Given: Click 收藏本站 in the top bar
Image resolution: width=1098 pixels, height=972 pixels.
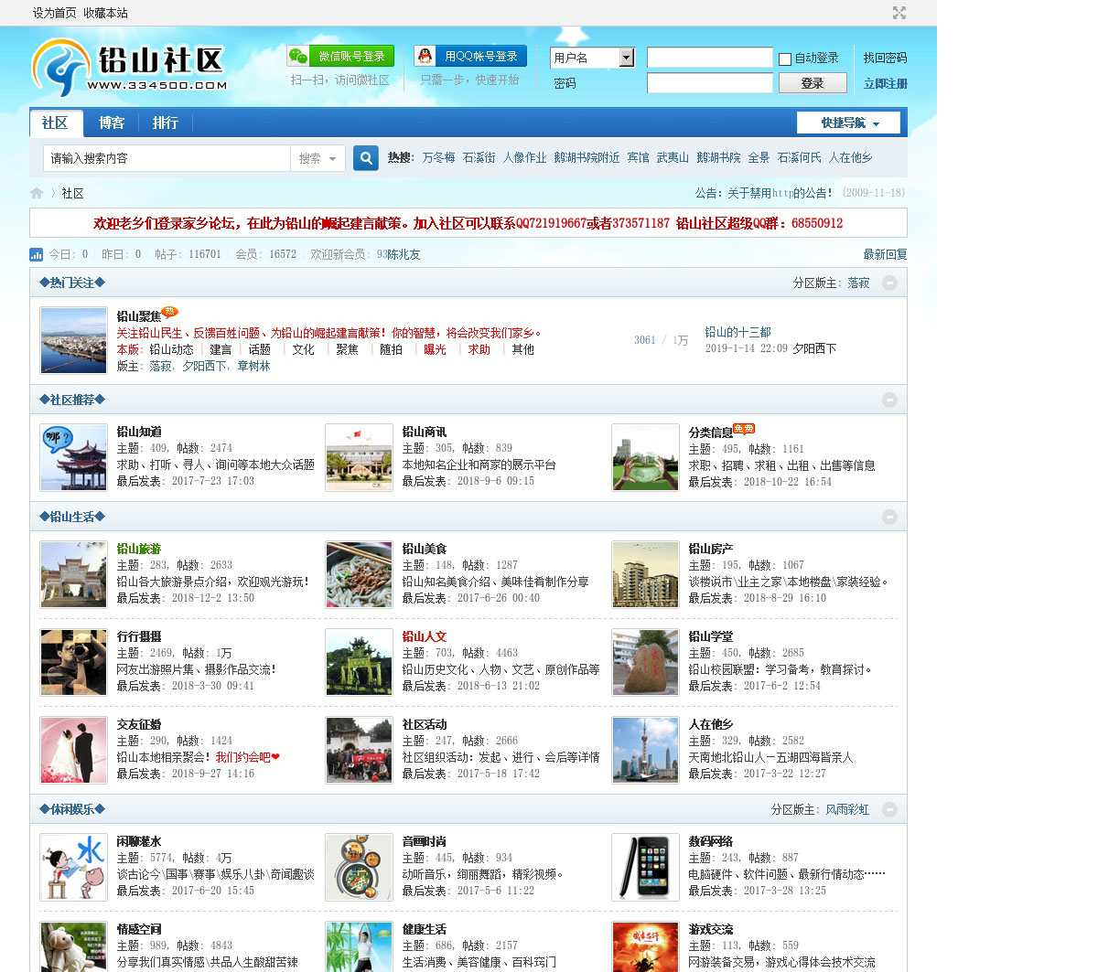Looking at the screenshot, I should coord(106,13).
